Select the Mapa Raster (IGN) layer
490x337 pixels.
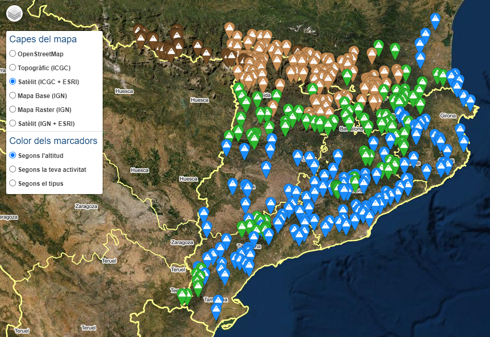[12, 109]
